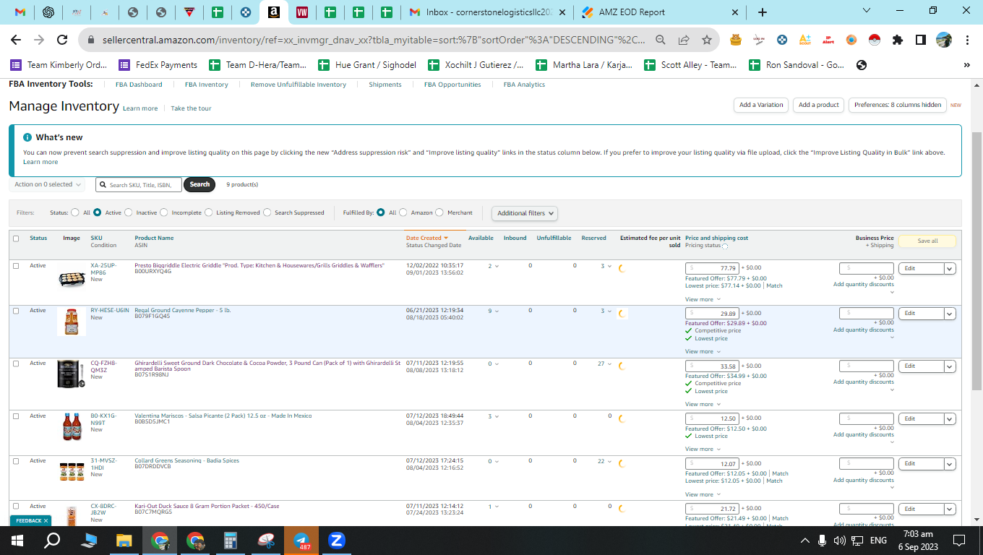Sort by the Date Created column header
The height and width of the screenshot is (555, 983).
426,238
